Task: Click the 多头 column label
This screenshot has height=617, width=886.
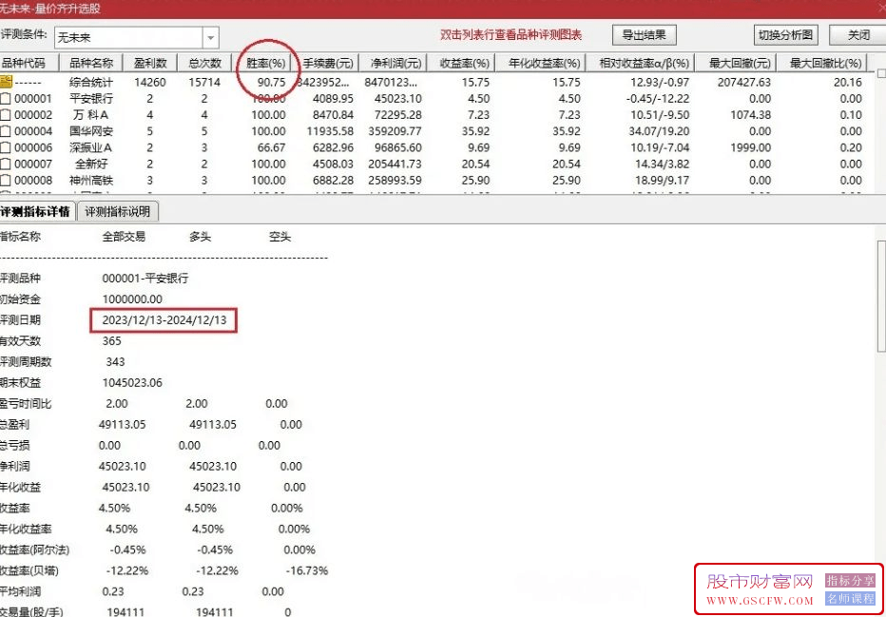Action: point(200,237)
